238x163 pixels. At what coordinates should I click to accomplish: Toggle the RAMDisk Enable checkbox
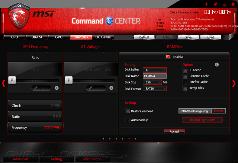point(168,57)
